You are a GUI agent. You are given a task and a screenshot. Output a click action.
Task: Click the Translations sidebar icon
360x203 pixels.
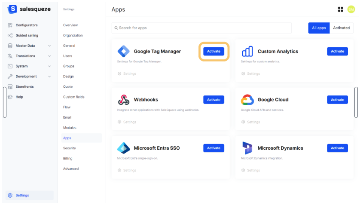(x=10, y=56)
